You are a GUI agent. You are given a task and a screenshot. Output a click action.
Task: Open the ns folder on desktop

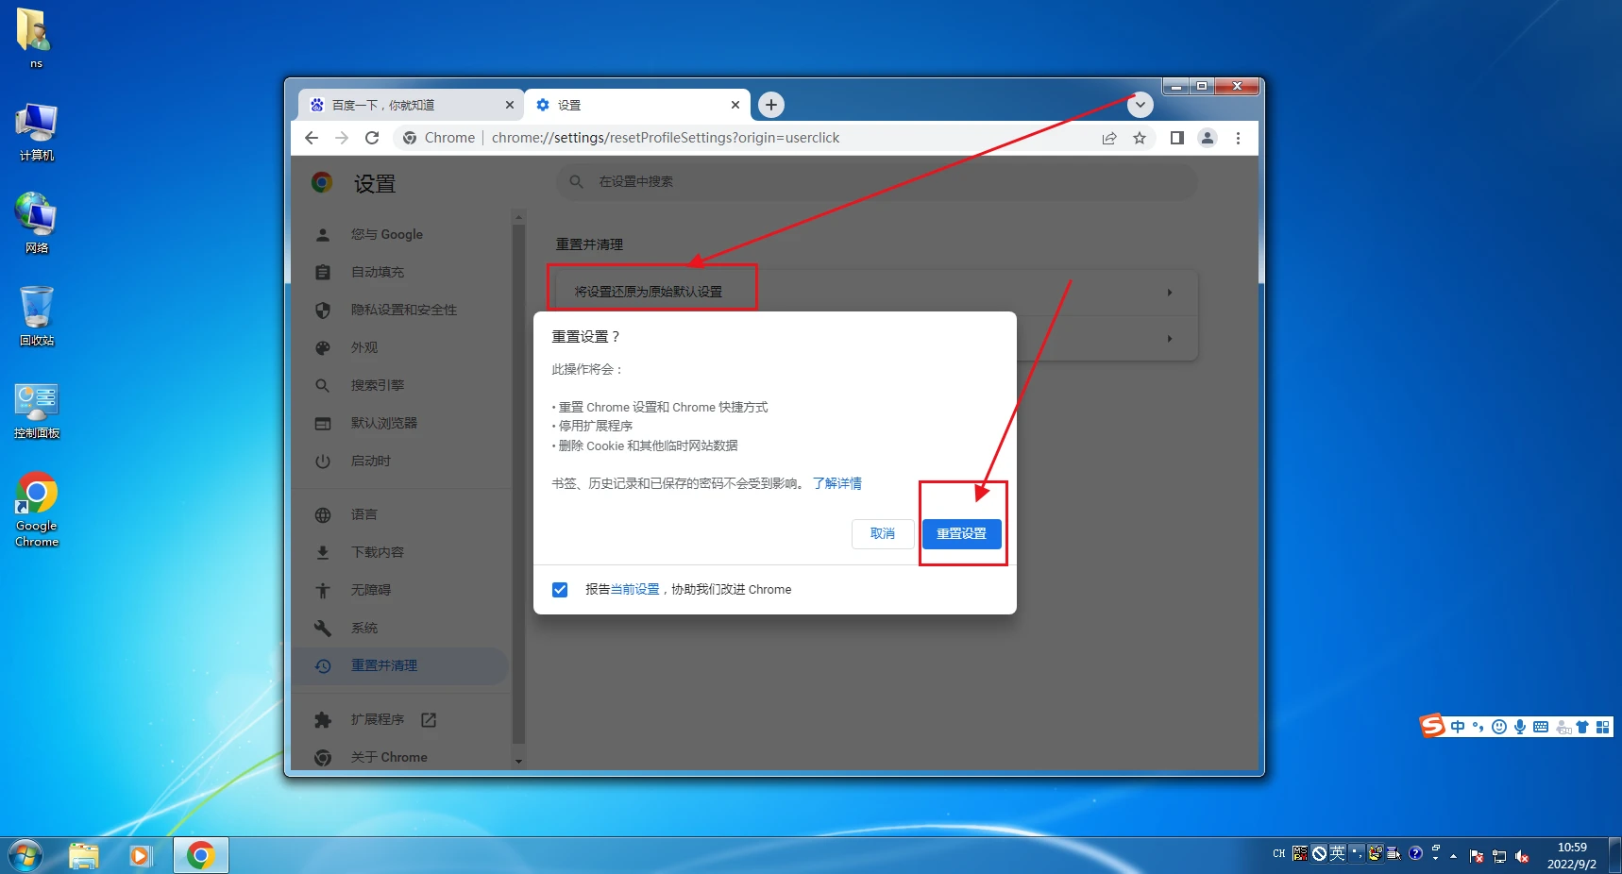tap(34, 38)
